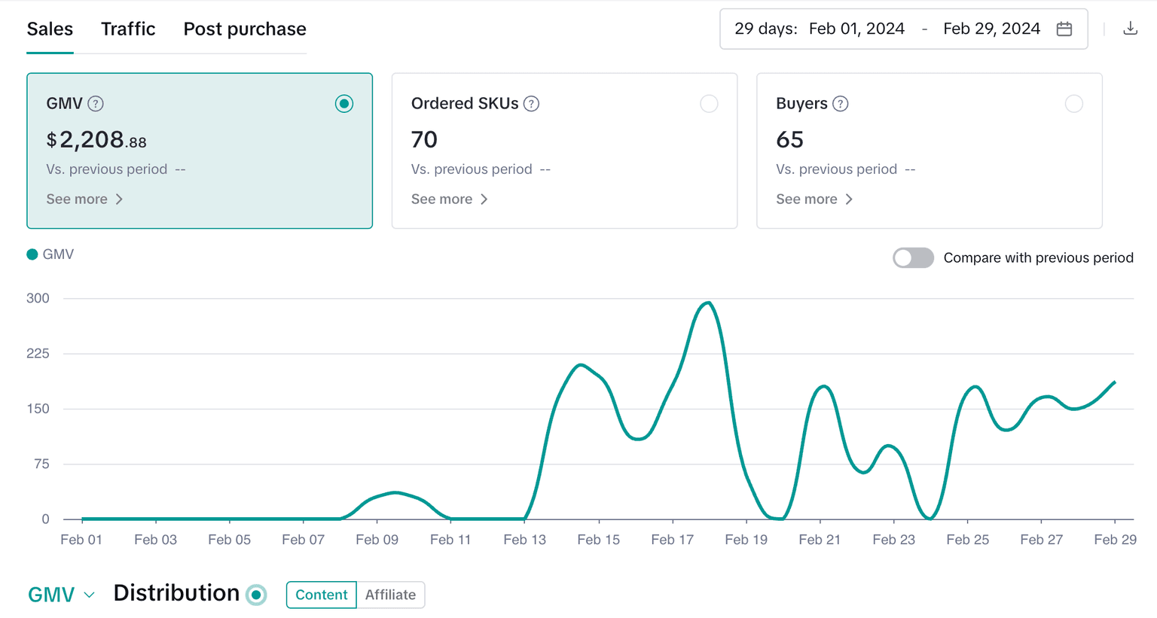
Task: Click the Feb 25 axis label
Action: [967, 540]
